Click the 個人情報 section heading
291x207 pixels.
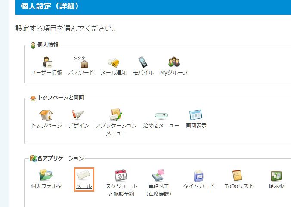point(48,45)
